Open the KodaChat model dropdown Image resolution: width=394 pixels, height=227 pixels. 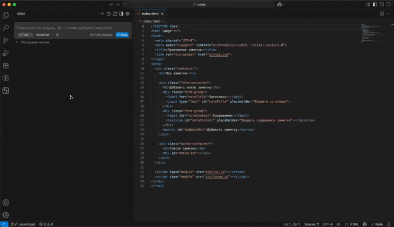(43, 35)
